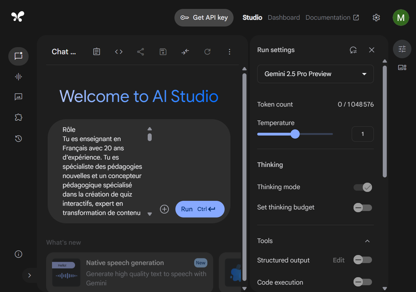Screen dimensions: 416x292
Task: Click the info icon in left sidebar
Action: (x=18, y=254)
